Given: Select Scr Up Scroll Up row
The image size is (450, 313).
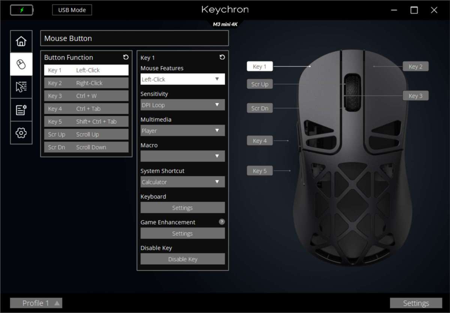Looking at the screenshot, I should pyautogui.click(x=86, y=134).
